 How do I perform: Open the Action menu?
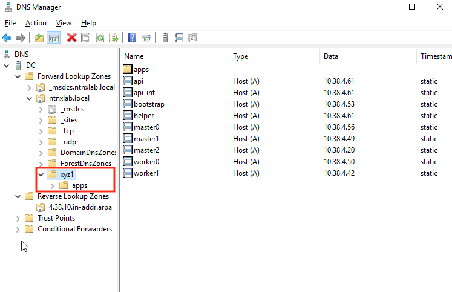(36, 23)
